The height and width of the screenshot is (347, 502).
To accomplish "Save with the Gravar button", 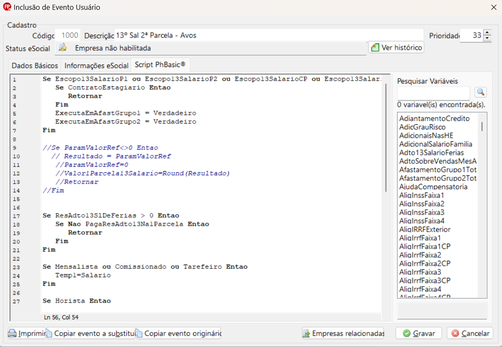I will pos(418,333).
